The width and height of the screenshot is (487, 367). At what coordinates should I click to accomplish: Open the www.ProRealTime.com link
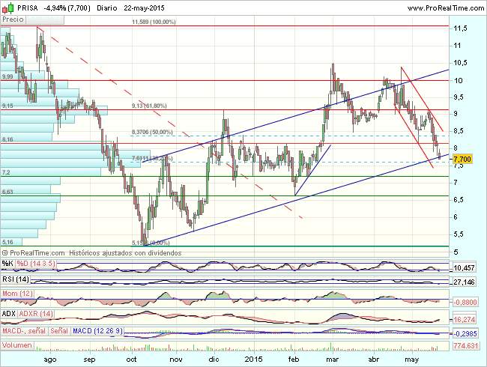tap(445, 8)
